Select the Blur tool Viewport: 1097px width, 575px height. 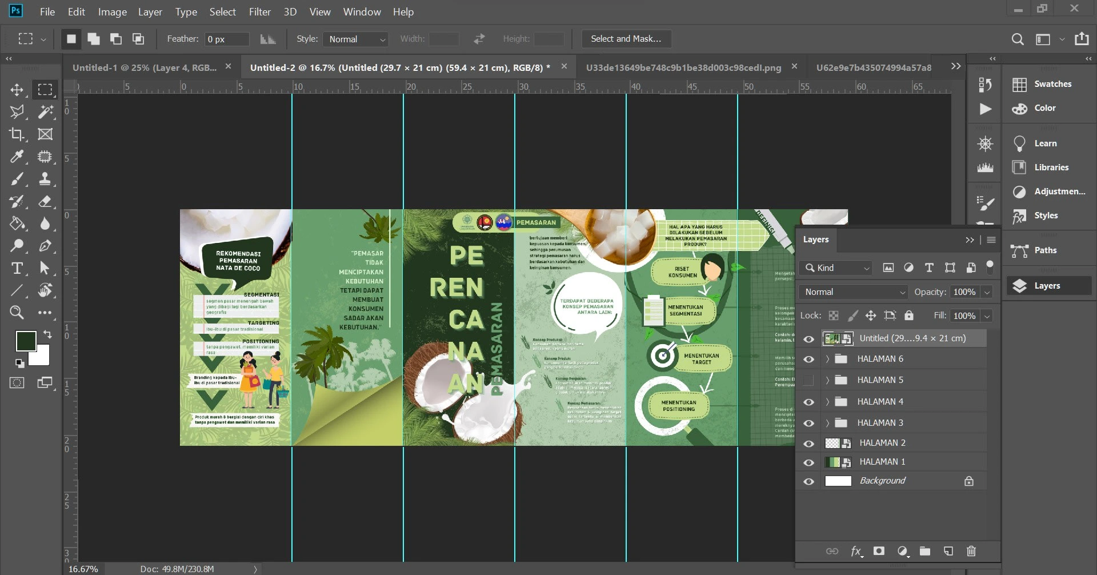pyautogui.click(x=45, y=223)
